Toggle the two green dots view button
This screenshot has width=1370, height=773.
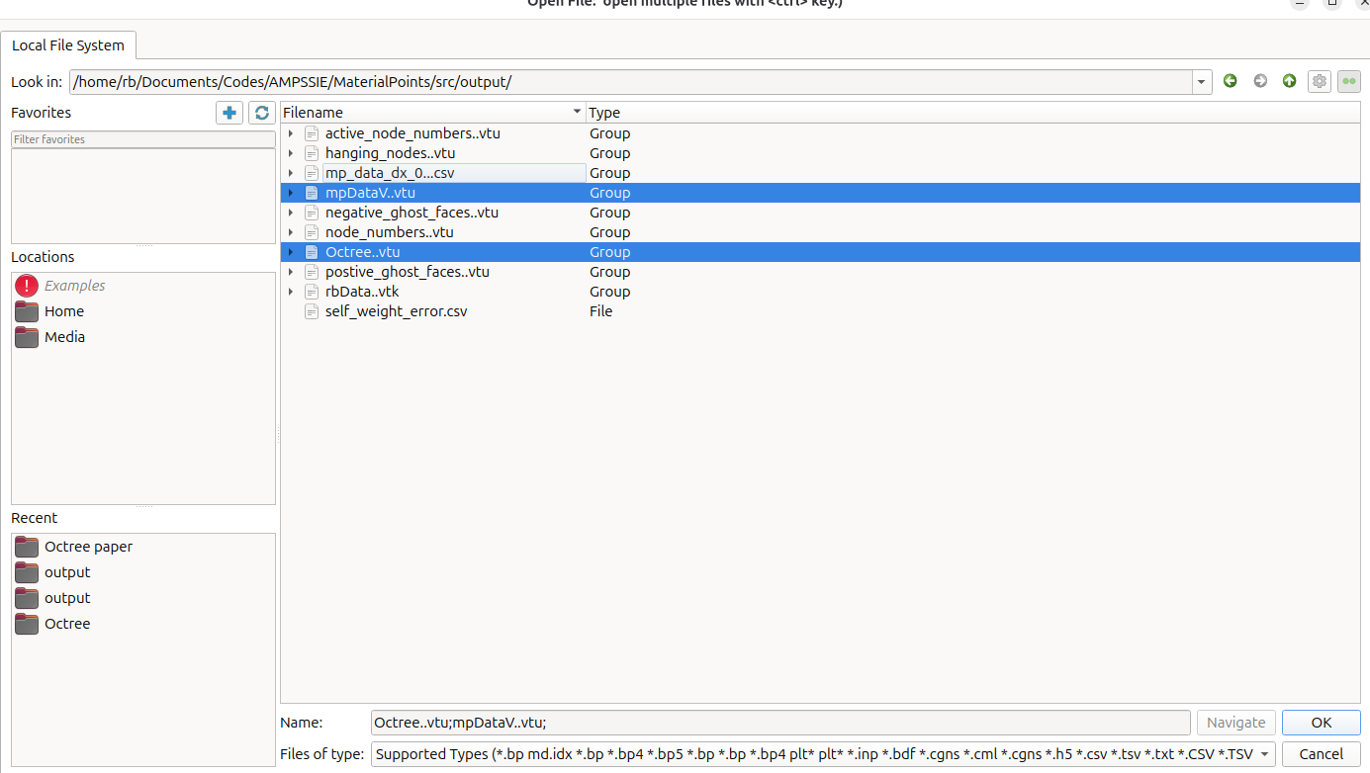pyautogui.click(x=1348, y=81)
